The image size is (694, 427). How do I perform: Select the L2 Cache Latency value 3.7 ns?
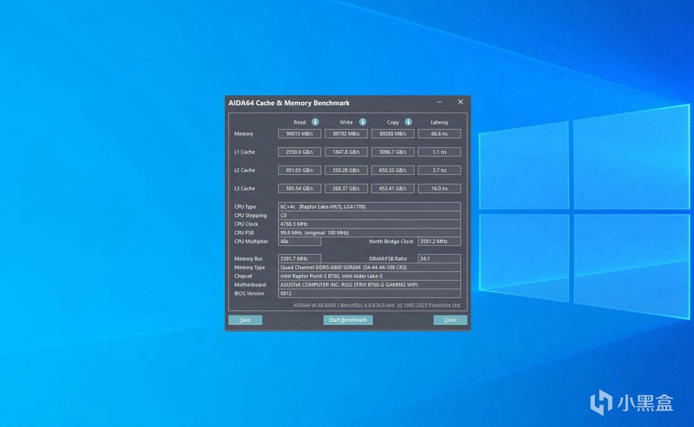[x=439, y=170]
